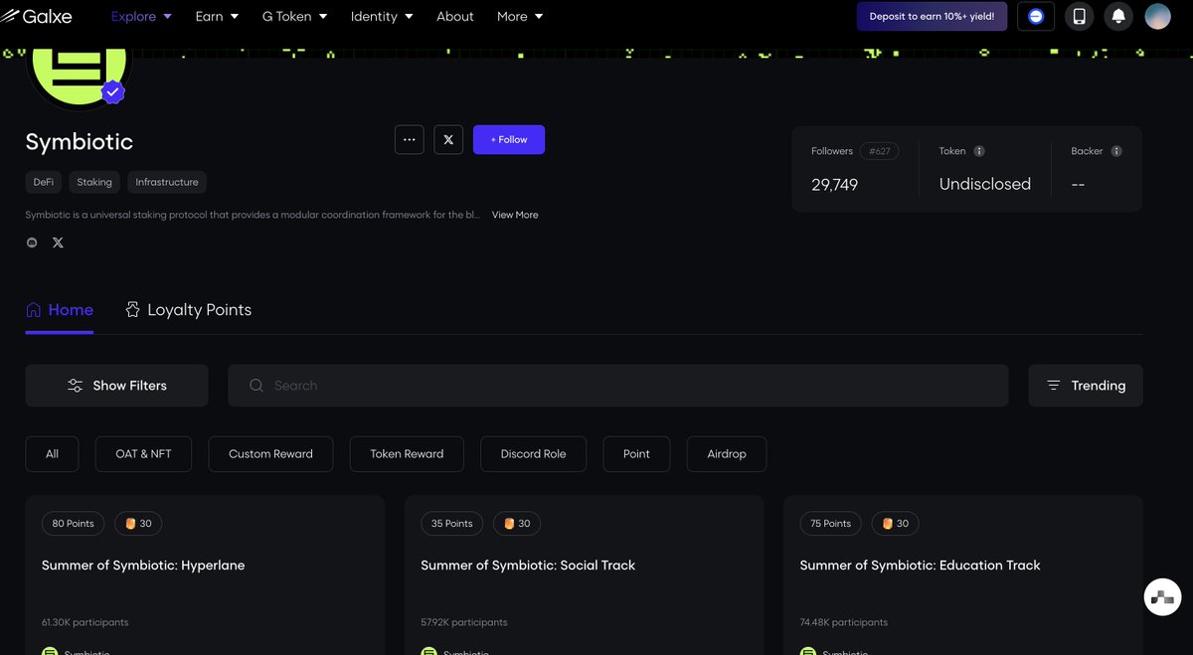Screen dimensions: 1193x655
Task: Click the 75 Points badge
Action: [831, 524]
